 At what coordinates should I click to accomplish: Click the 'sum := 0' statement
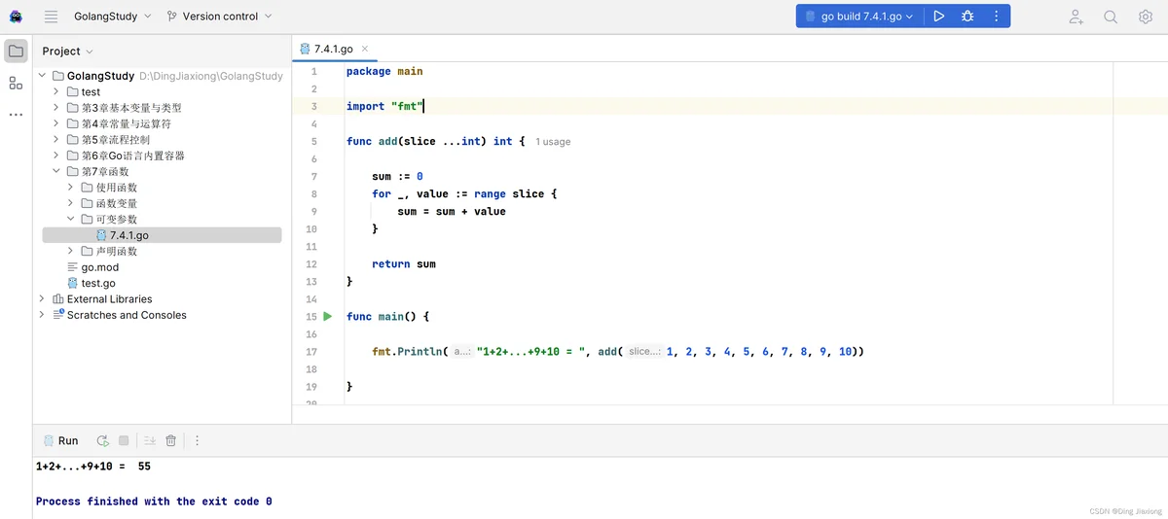397,177
